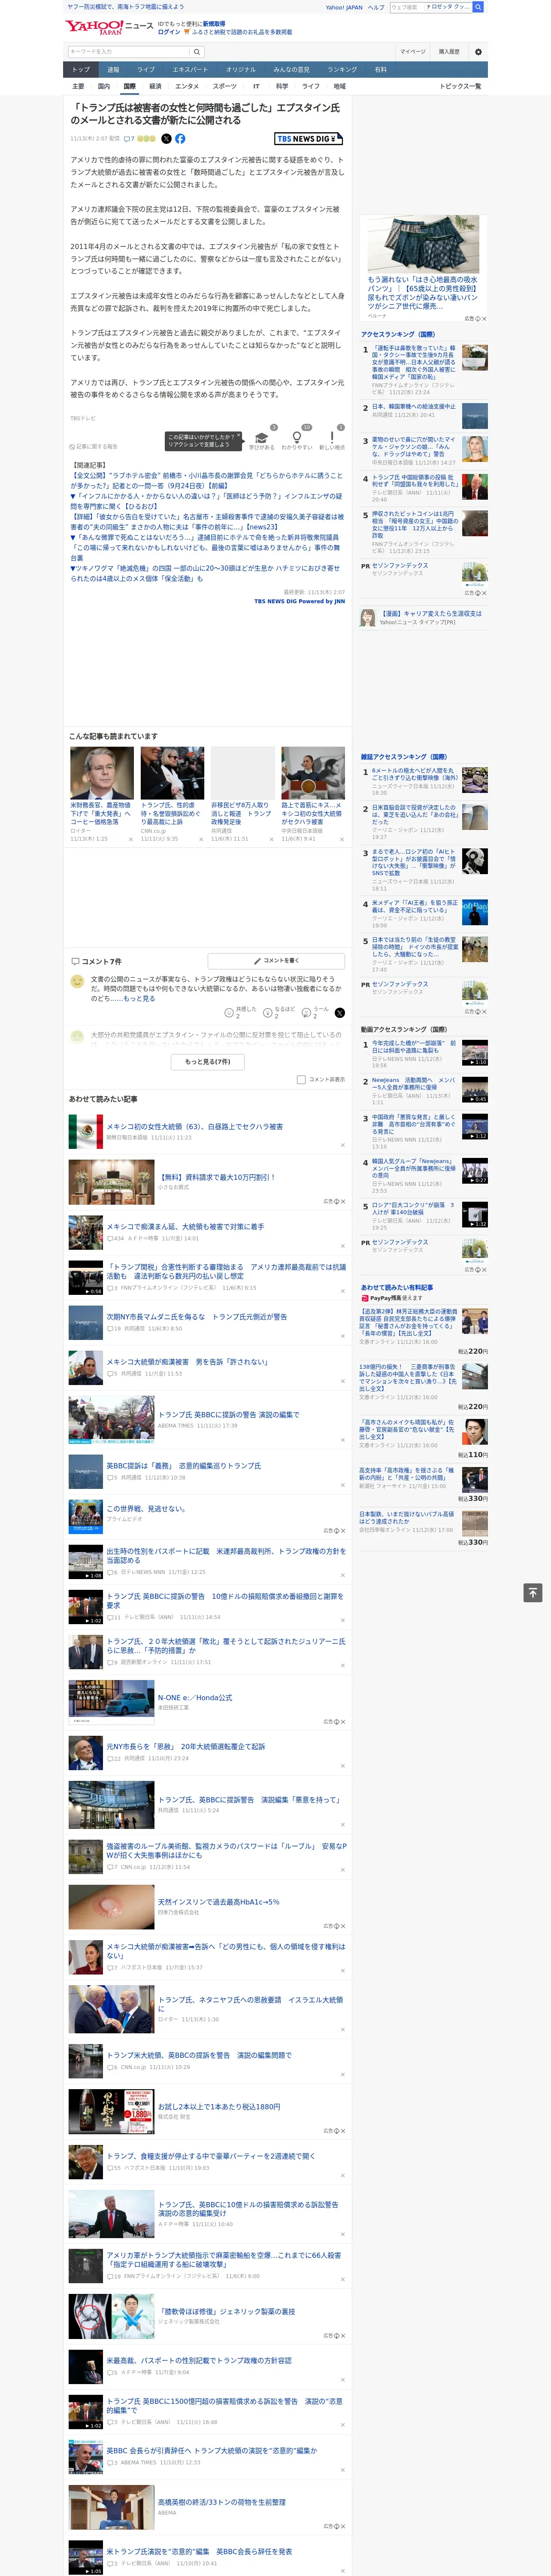Viewport: 551px width, 2576px height.
Task: Open video ranking item Newjeans 活動再開へ
Action: point(413,1084)
